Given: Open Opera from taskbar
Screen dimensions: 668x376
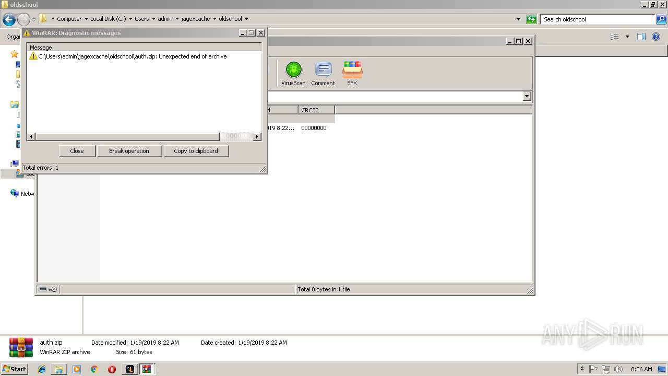Looking at the screenshot, I should pos(112,369).
